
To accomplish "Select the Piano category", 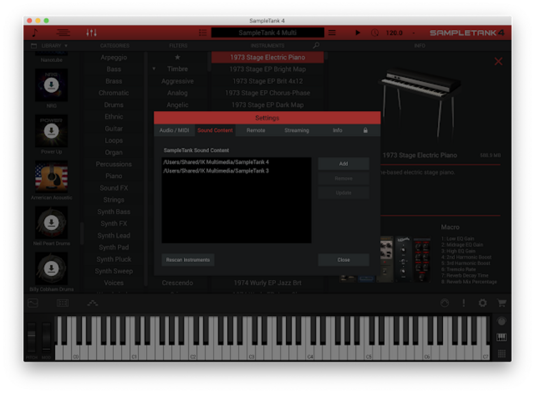I will tap(114, 176).
